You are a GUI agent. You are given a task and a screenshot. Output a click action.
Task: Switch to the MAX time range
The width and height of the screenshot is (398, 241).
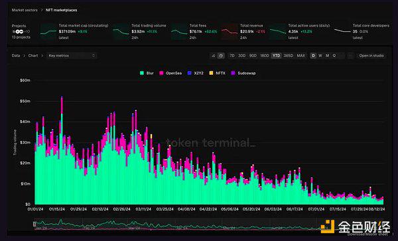tap(301, 56)
